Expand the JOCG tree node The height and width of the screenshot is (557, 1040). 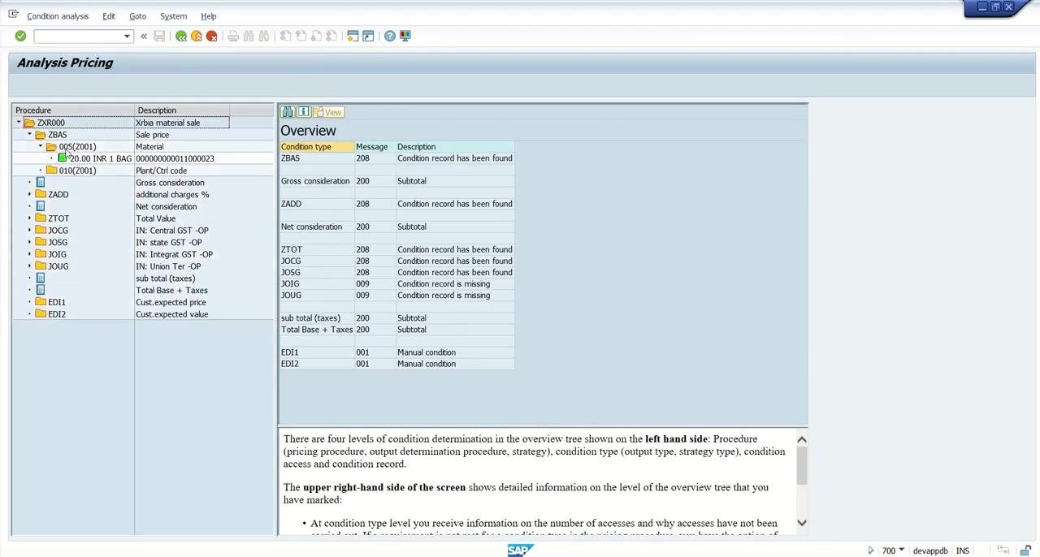[30, 231]
